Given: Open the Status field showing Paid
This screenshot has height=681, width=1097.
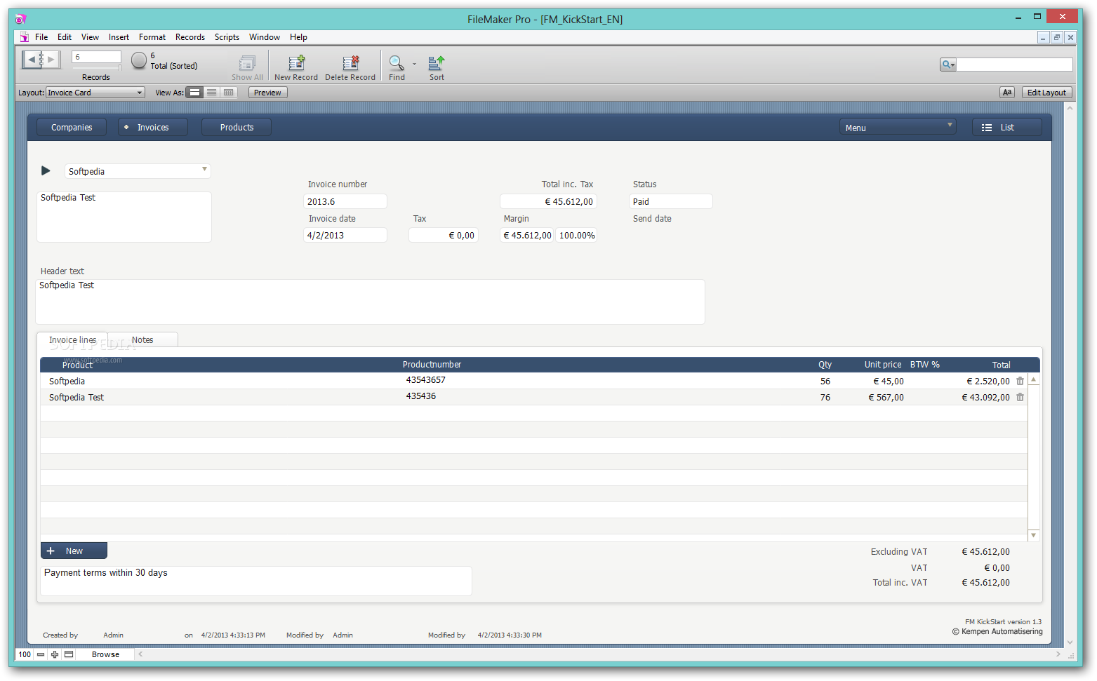Looking at the screenshot, I should (x=671, y=201).
